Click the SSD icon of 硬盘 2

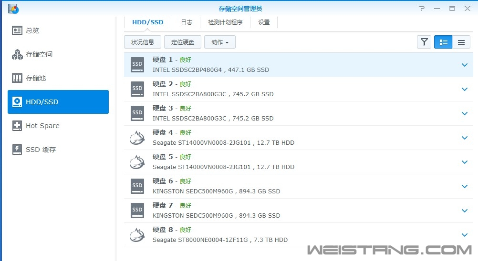click(137, 89)
